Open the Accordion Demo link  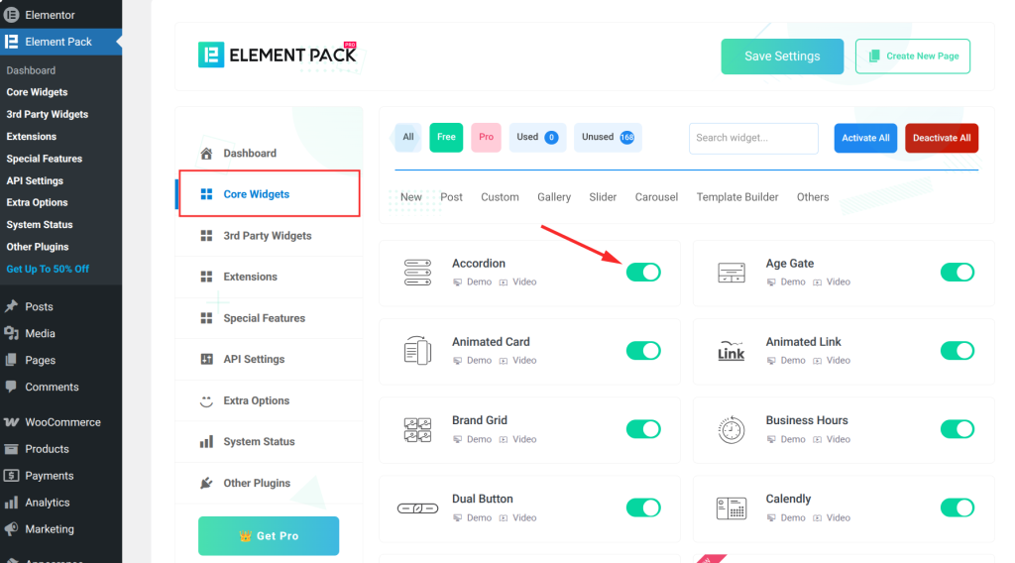click(473, 282)
